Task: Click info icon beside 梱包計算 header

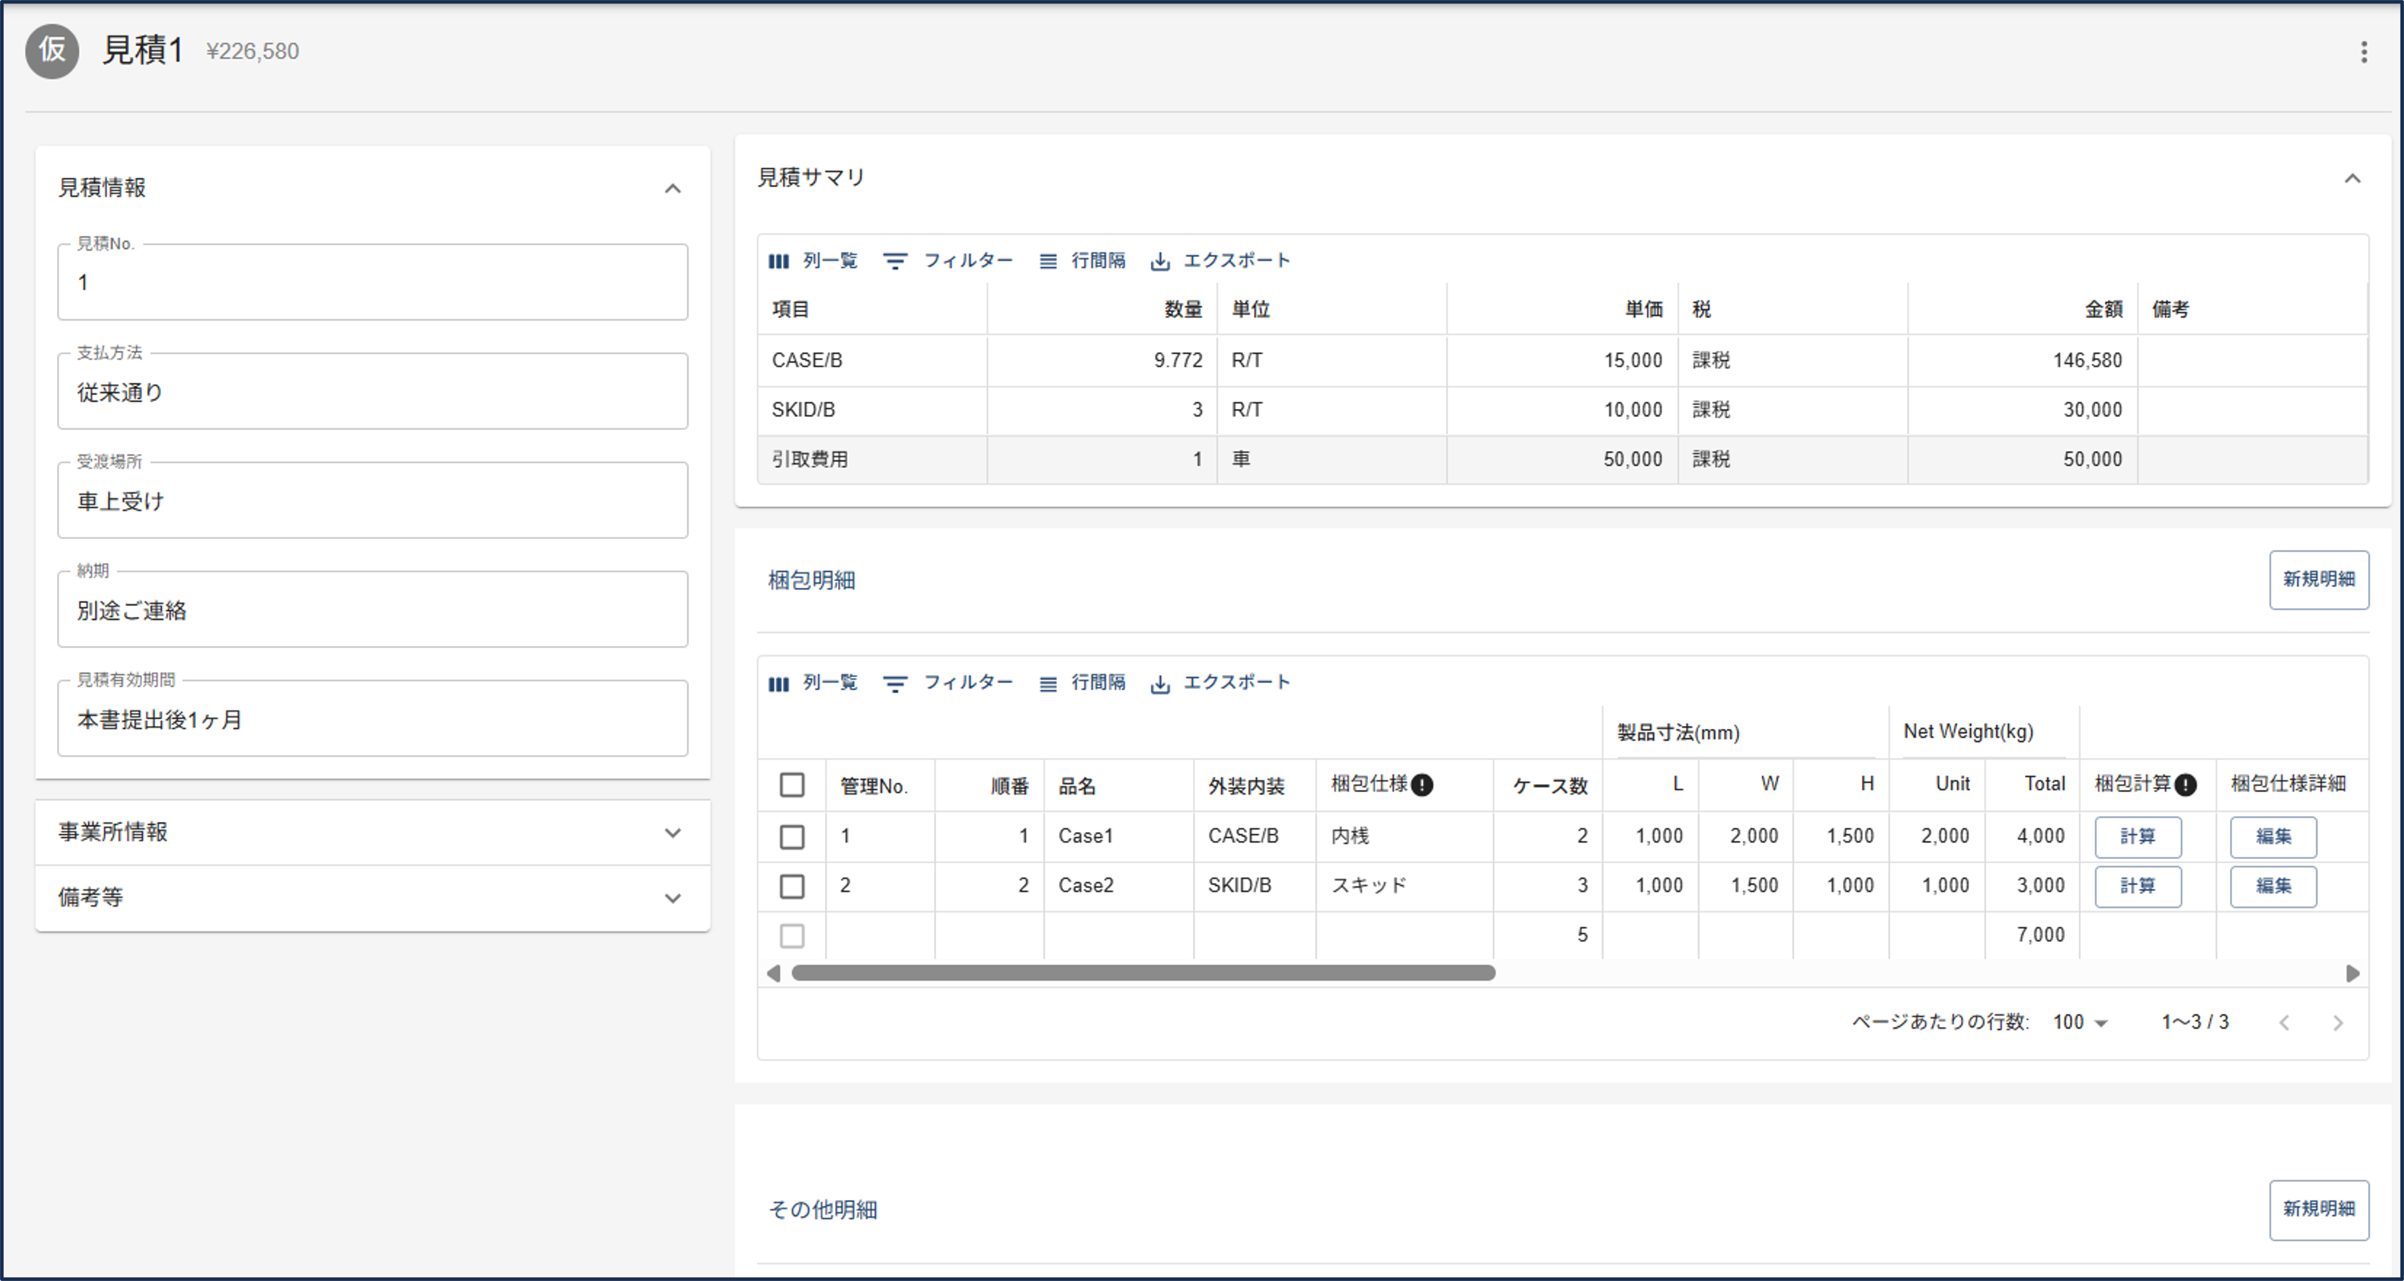Action: [x=2185, y=785]
